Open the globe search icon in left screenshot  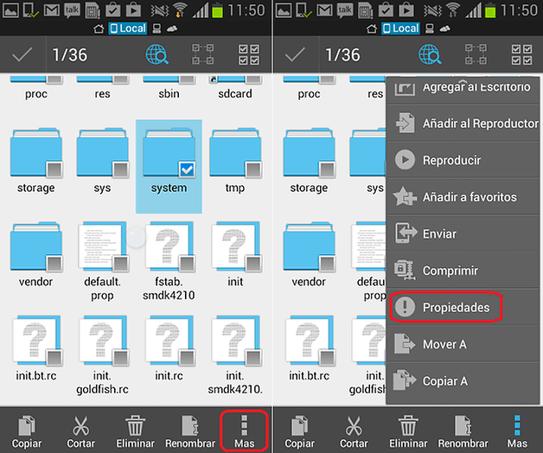pos(157,54)
